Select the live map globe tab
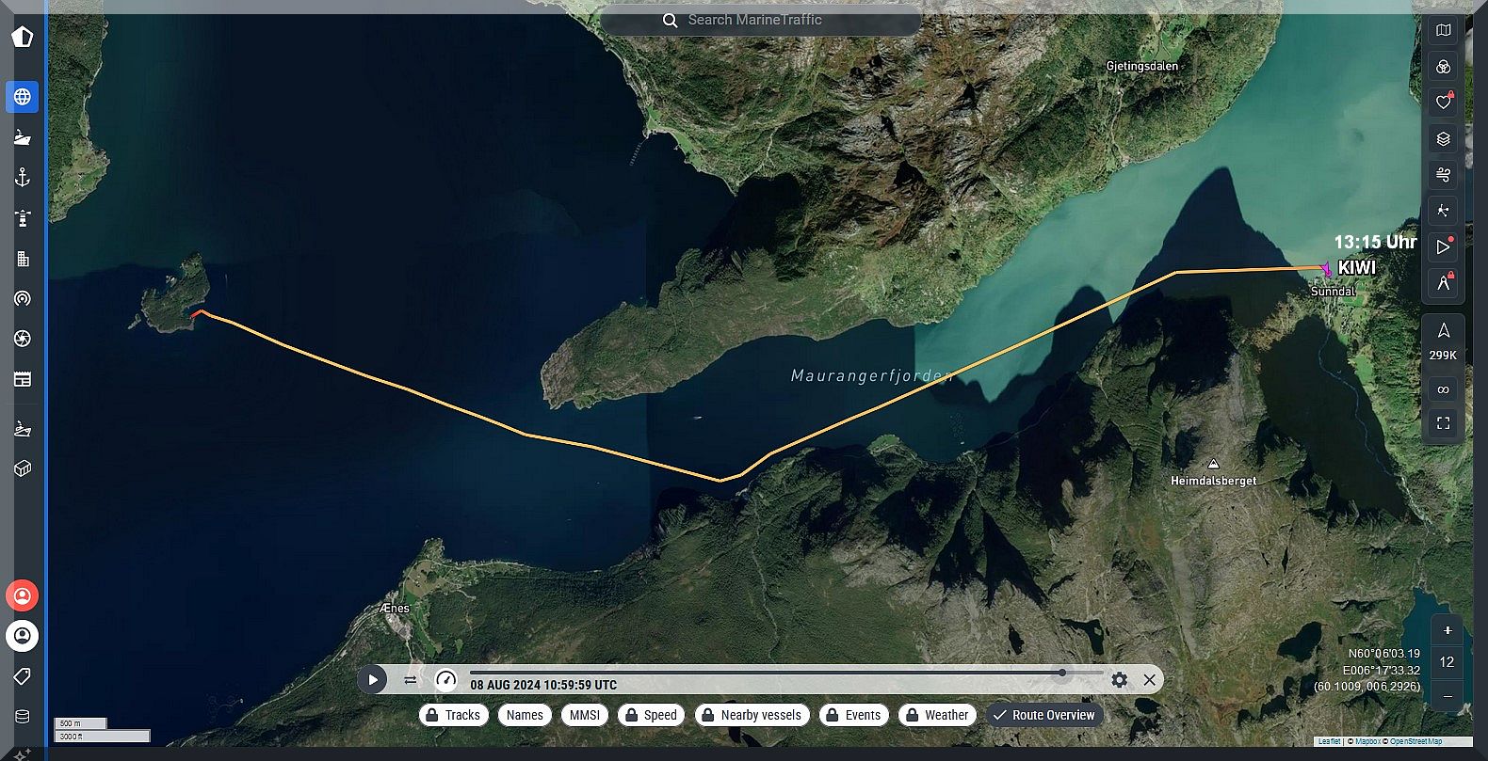Screen dimensions: 1488x761 click(x=23, y=97)
